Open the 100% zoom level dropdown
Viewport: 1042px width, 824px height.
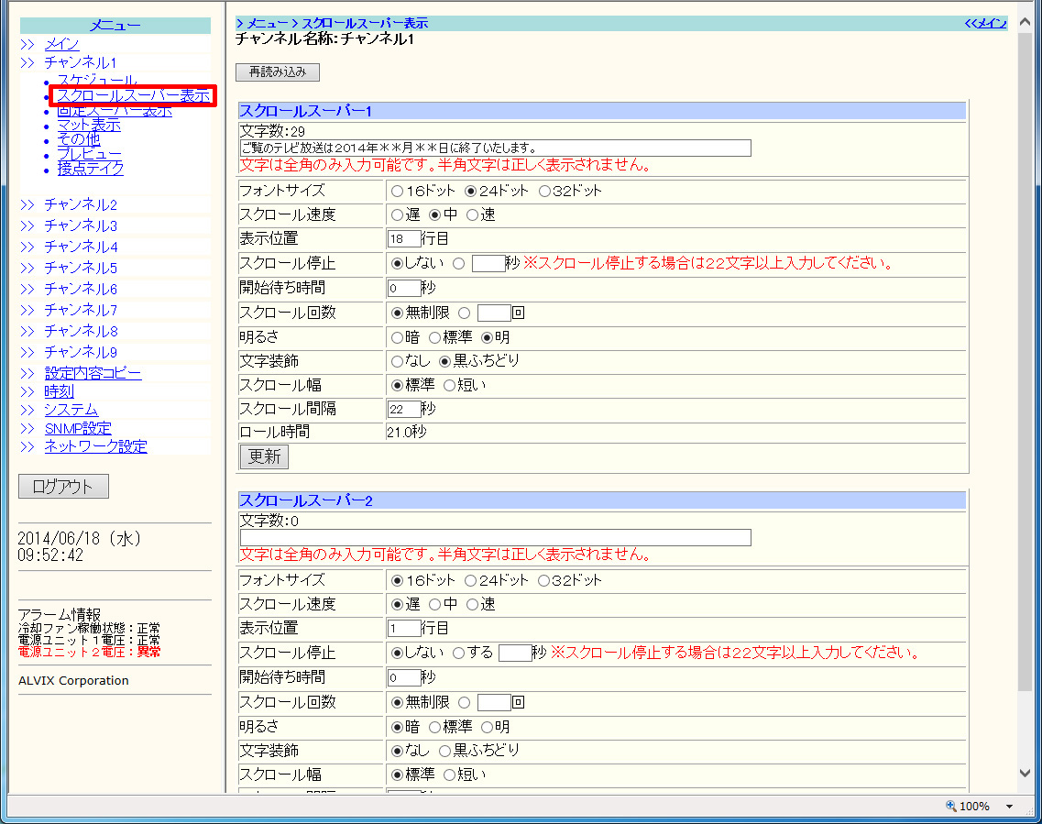coord(1009,806)
